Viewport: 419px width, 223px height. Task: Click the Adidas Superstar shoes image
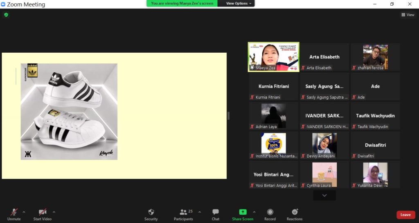tap(69, 111)
